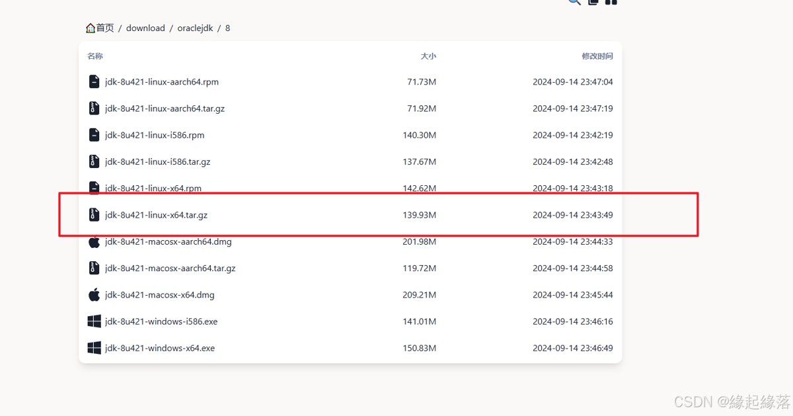Click the date 2024-09-14 23:47:04
Screen dimensions: 793x416
pos(573,82)
